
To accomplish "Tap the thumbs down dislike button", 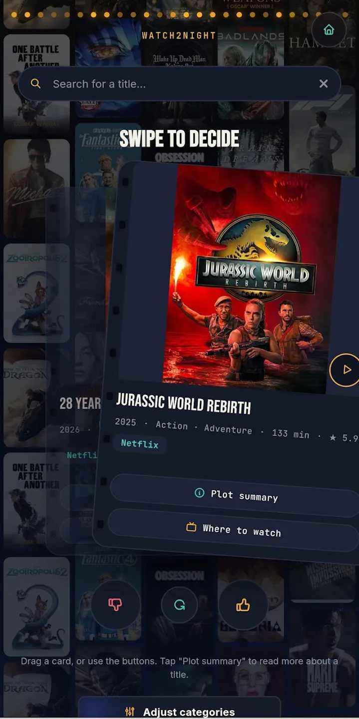I will (x=115, y=605).
